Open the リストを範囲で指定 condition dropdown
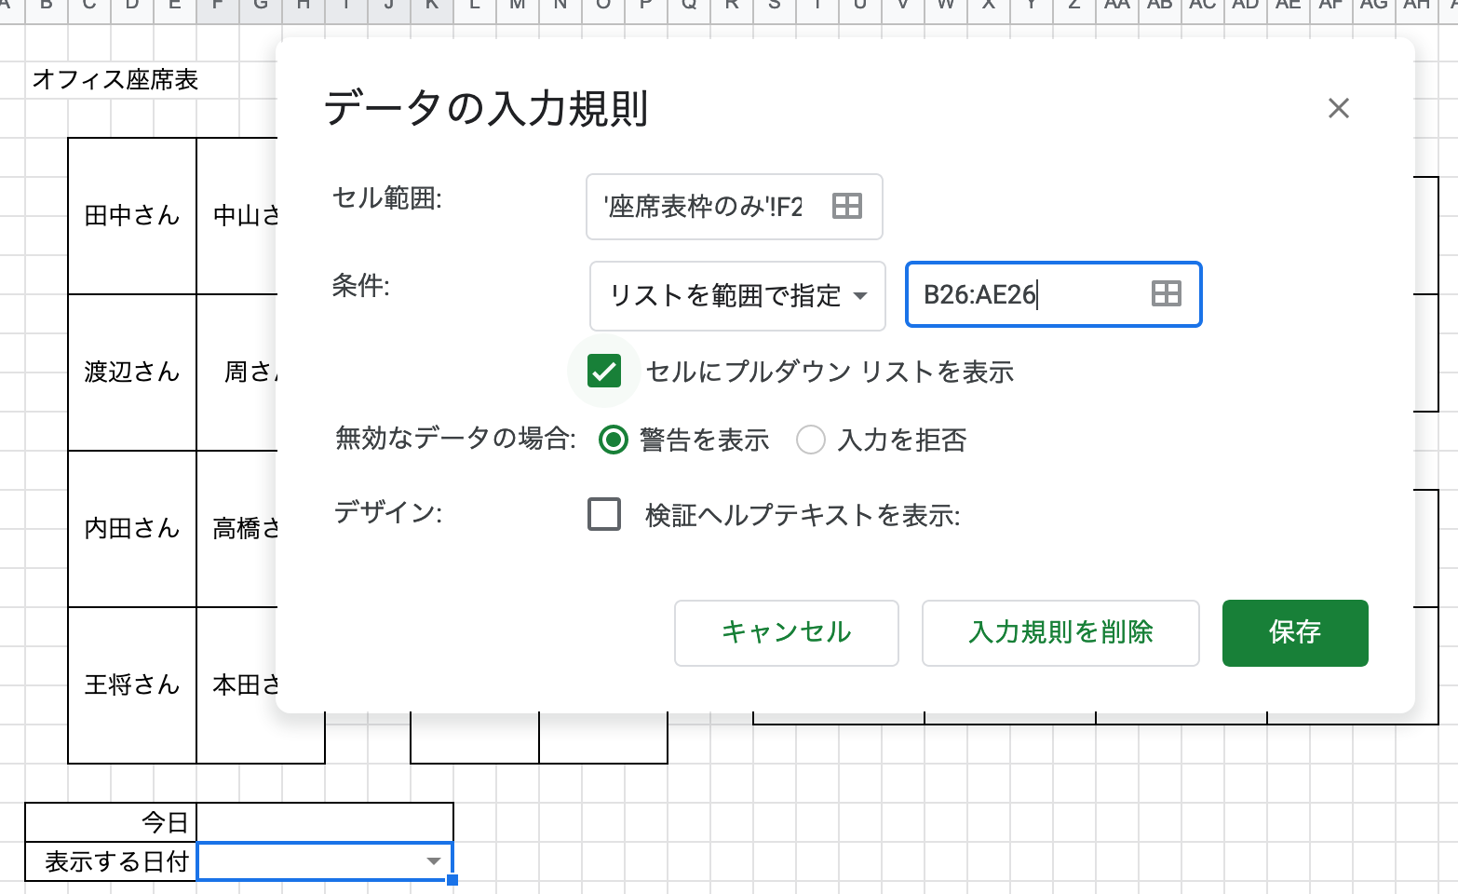 point(736,296)
